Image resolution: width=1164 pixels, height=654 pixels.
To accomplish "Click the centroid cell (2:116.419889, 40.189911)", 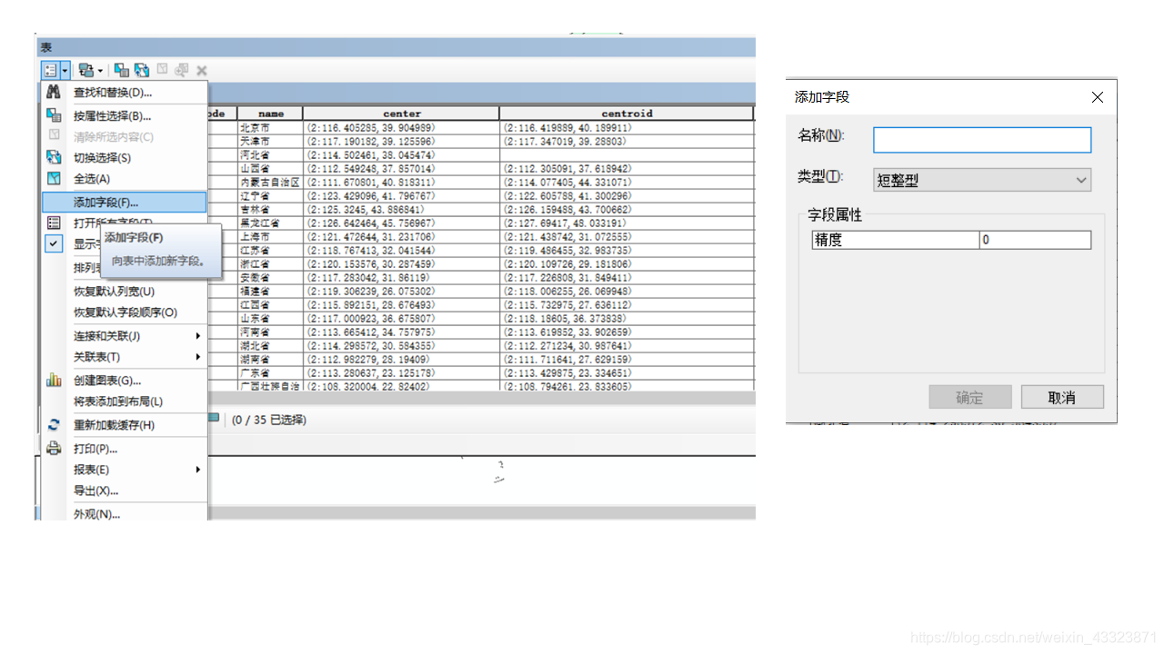I will [627, 127].
